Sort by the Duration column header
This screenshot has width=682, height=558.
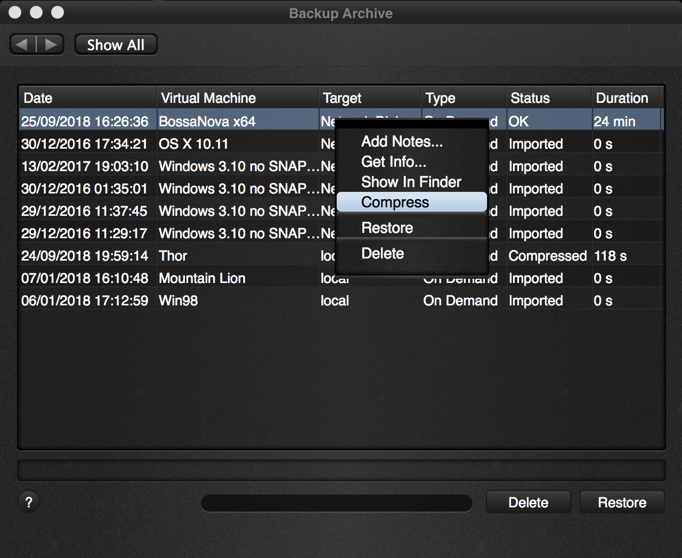627,98
